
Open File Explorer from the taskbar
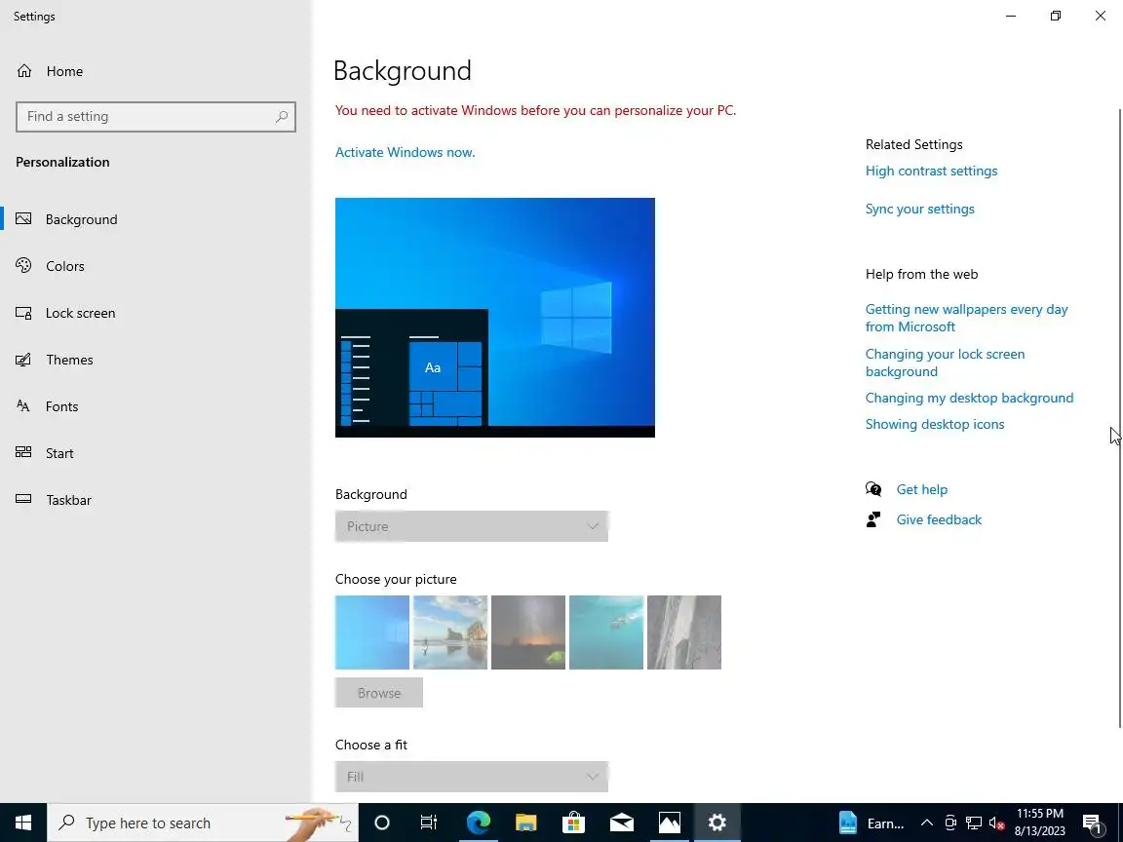525,823
